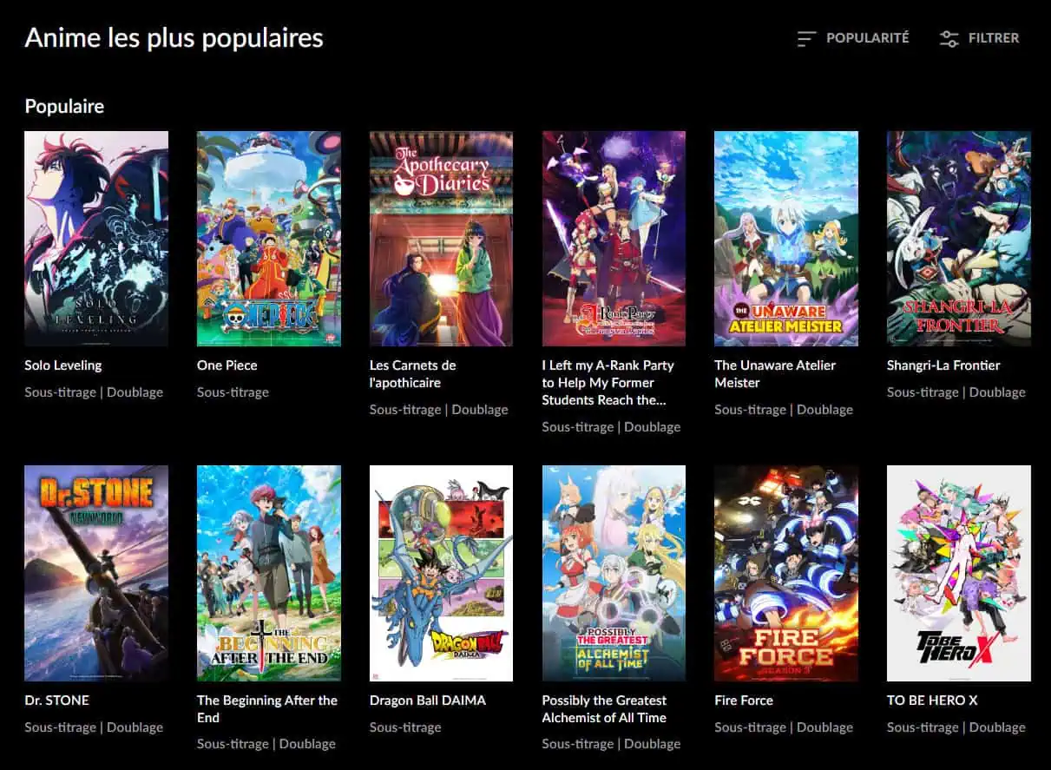Click the I Left my A-Rank Party title

(x=608, y=383)
